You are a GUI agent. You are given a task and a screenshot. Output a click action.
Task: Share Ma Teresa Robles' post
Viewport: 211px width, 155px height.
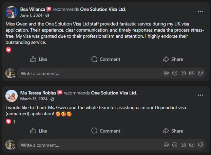coord(173,131)
